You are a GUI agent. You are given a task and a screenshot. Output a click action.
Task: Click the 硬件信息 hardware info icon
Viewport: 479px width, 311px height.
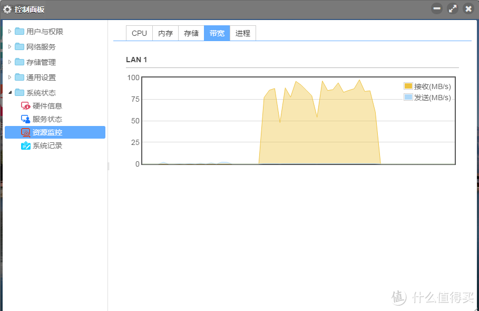(26, 106)
